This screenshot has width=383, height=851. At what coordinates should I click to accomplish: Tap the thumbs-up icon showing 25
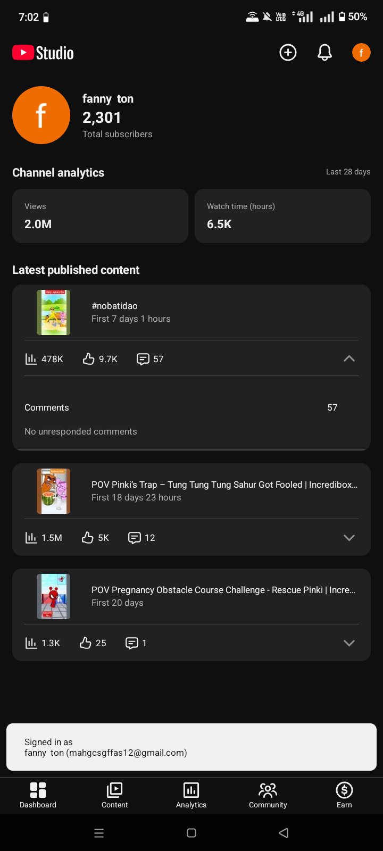click(86, 643)
